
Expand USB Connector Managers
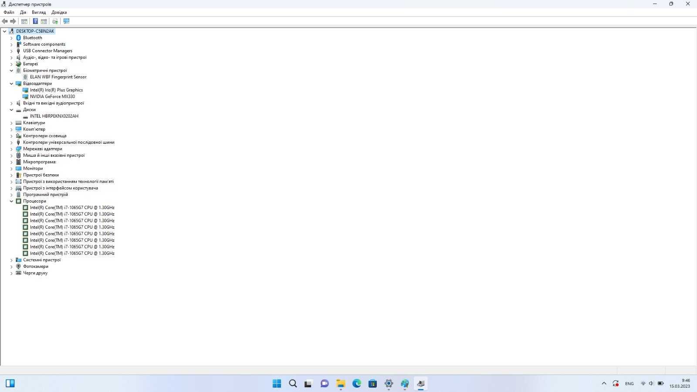point(12,51)
